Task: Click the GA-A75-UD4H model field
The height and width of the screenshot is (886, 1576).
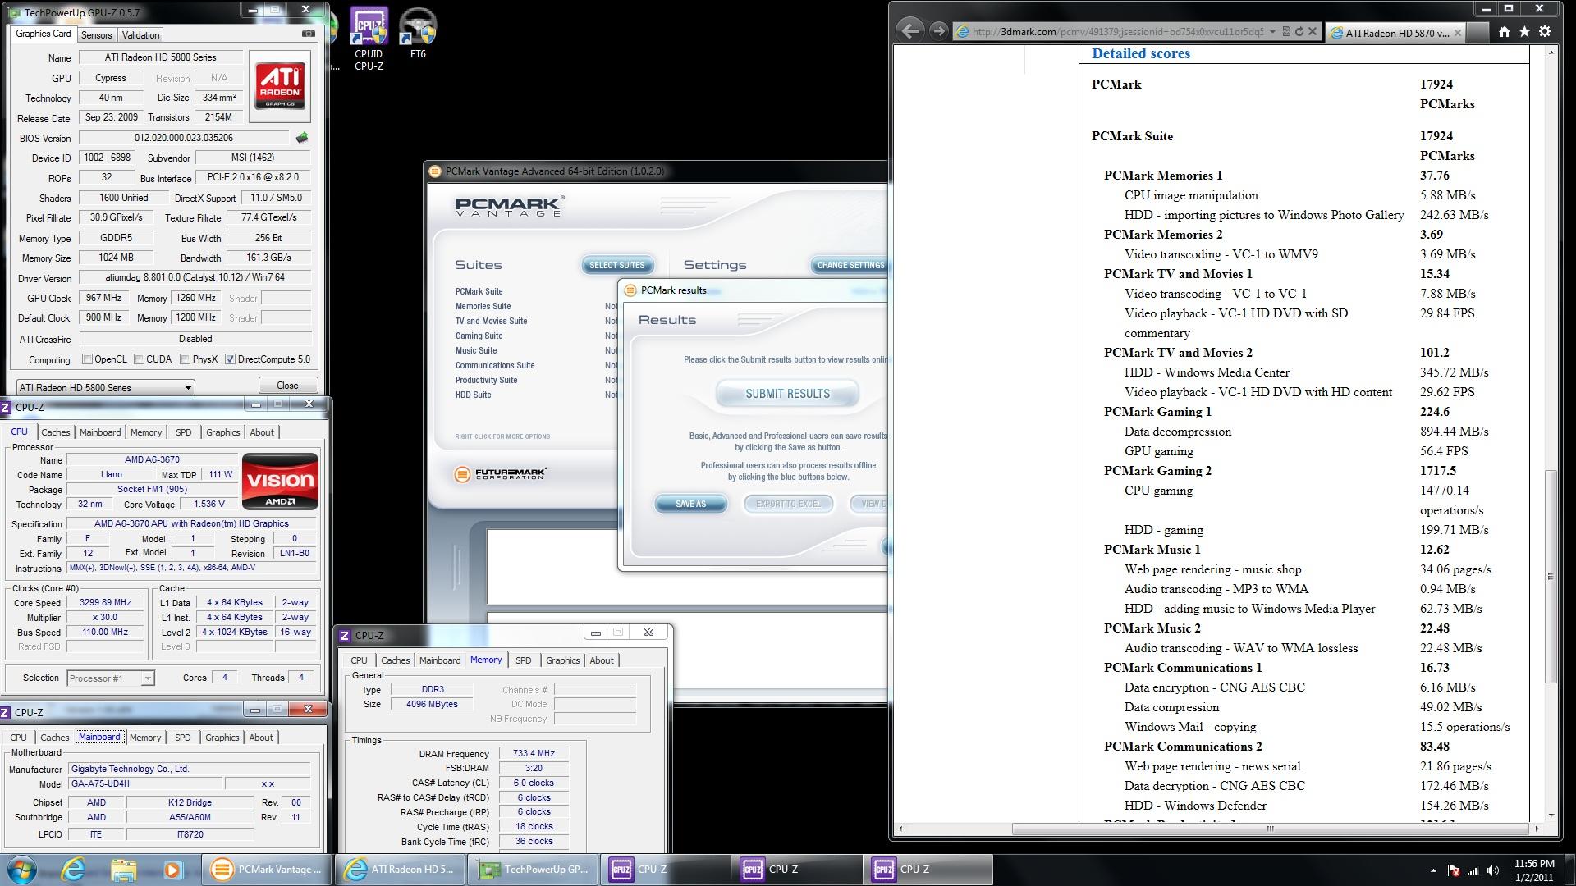Action: (144, 783)
